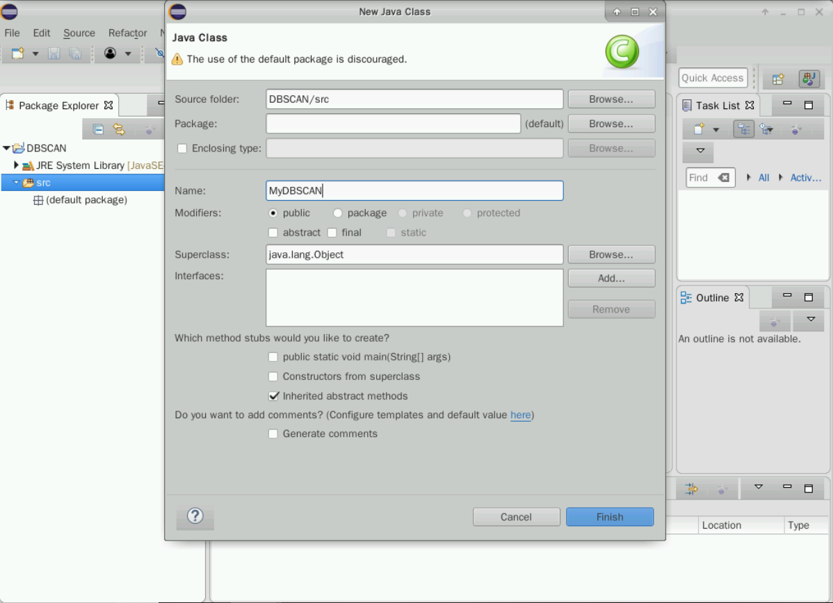Click in the Package input field
Viewport: 833px width, 603px height.
pos(393,124)
